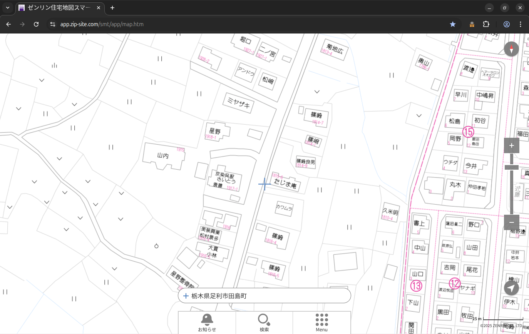Open the Menu grid

[321, 322]
